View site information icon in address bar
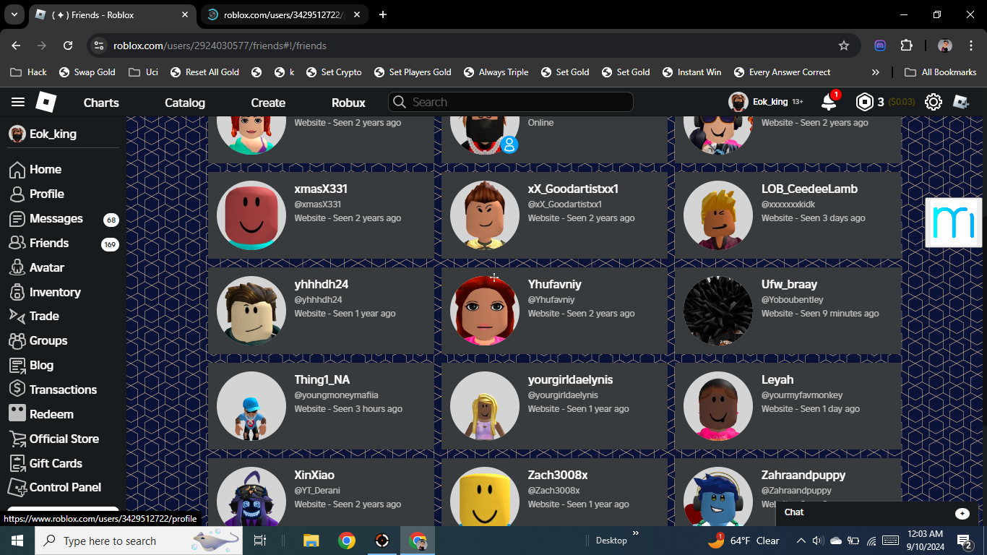This screenshot has height=555, width=987. point(100,46)
